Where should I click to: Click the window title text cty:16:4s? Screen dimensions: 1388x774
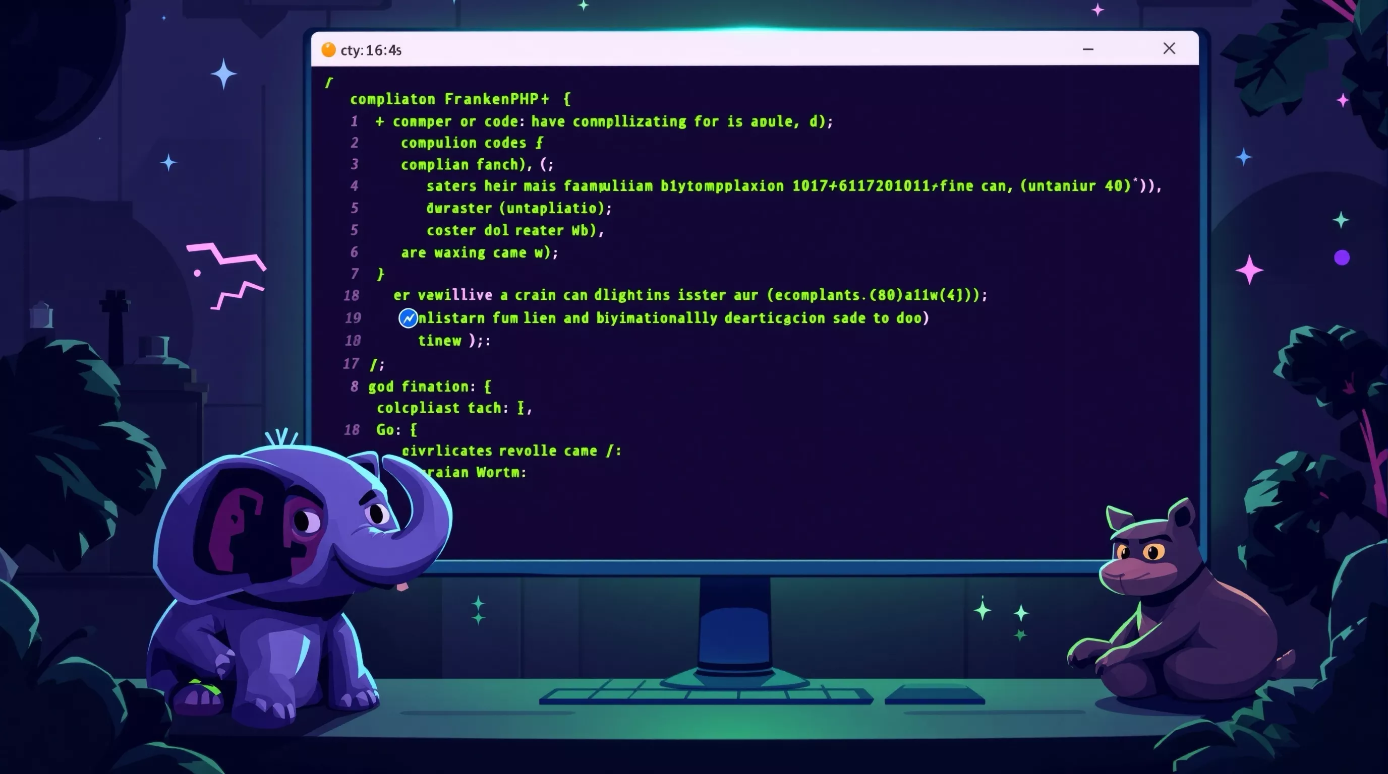(371, 50)
